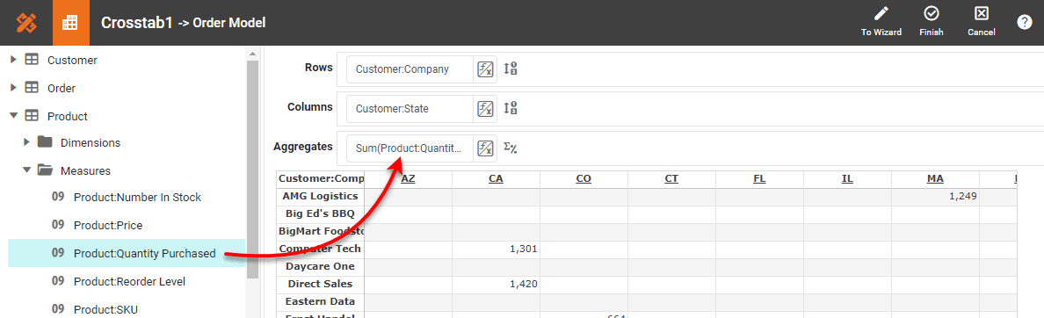The width and height of the screenshot is (1044, 318).
Task: Click the Customer table icon
Action: click(x=32, y=60)
